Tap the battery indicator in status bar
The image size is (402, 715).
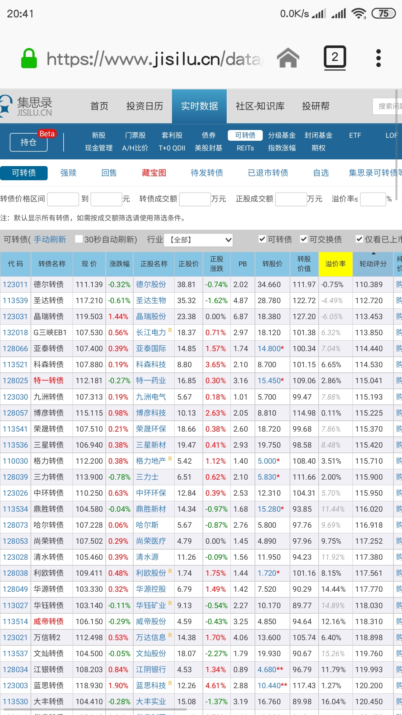pos(383,14)
